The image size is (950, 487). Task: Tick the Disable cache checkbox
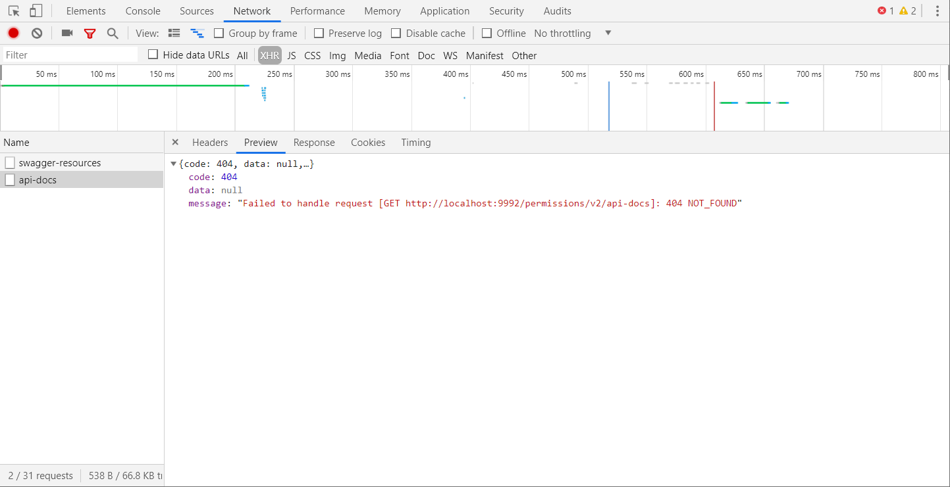click(396, 33)
